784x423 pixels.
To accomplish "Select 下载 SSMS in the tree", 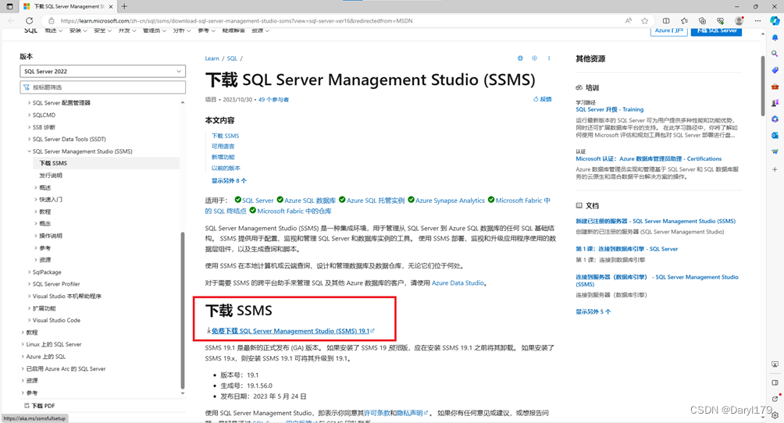I will (53, 163).
